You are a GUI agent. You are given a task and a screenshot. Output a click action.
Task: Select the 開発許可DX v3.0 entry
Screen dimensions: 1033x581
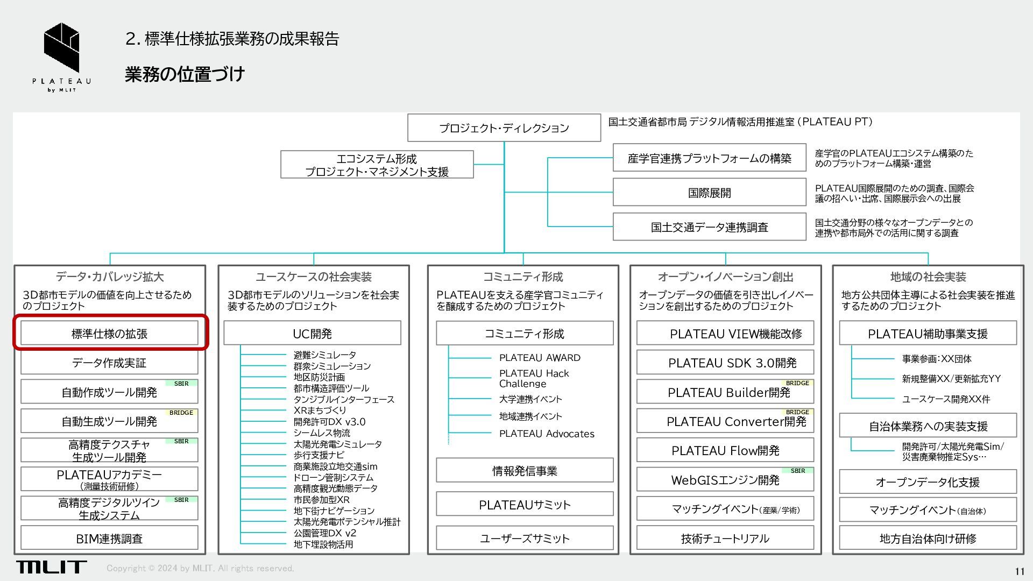(x=329, y=422)
